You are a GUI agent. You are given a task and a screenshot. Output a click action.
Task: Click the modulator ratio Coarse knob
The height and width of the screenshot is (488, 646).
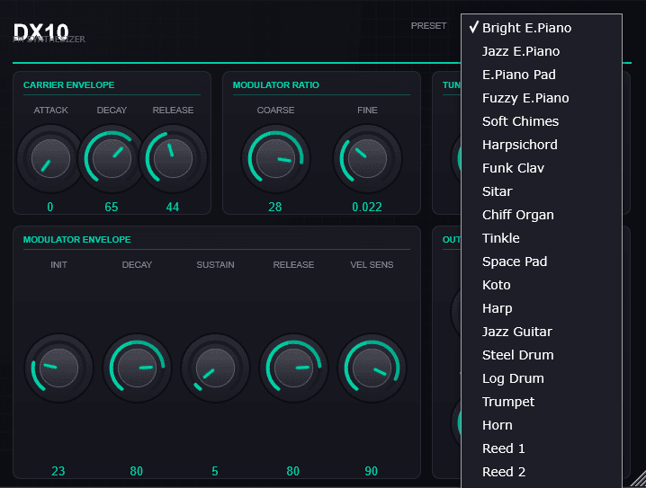click(x=275, y=159)
